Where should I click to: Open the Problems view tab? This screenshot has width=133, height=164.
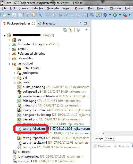pyautogui.click(x=102, y=146)
